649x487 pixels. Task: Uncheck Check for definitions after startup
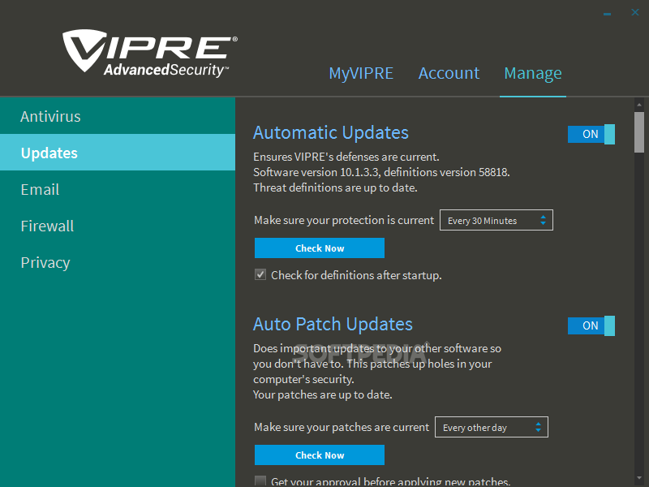click(x=260, y=274)
